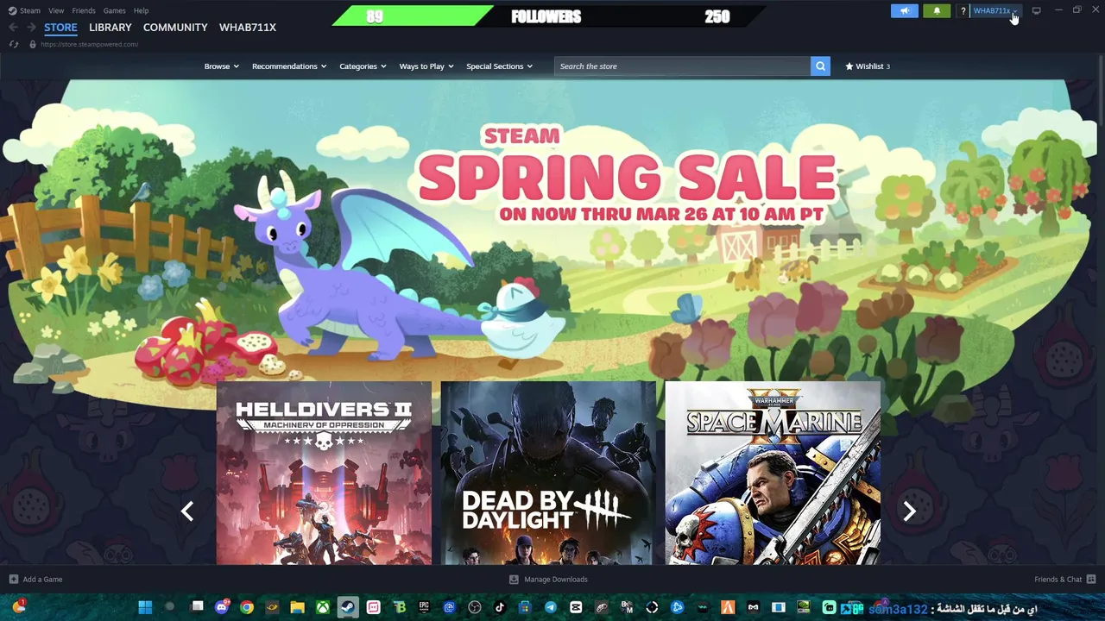Open the green notifications bell
The height and width of the screenshot is (621, 1105).
coord(937,10)
